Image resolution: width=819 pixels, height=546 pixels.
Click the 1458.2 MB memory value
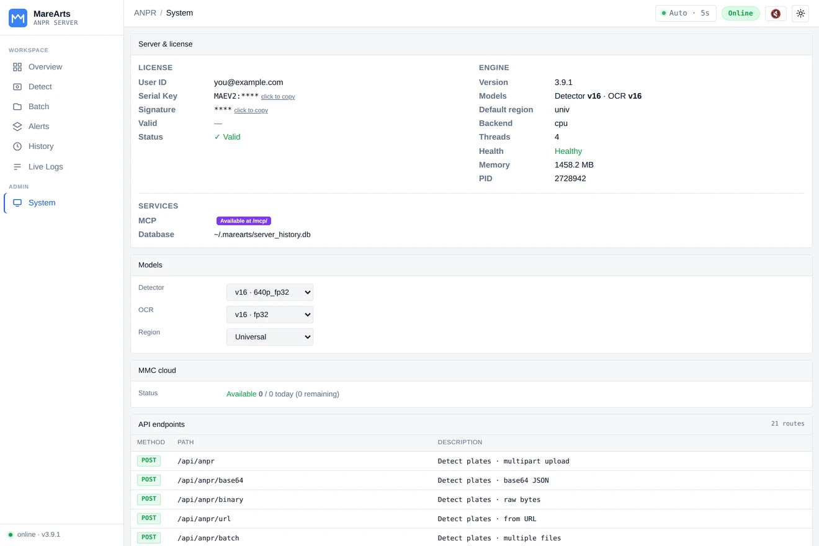[574, 165]
